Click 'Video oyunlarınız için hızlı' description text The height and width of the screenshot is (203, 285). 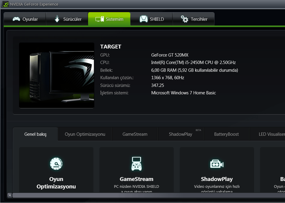[217, 186]
